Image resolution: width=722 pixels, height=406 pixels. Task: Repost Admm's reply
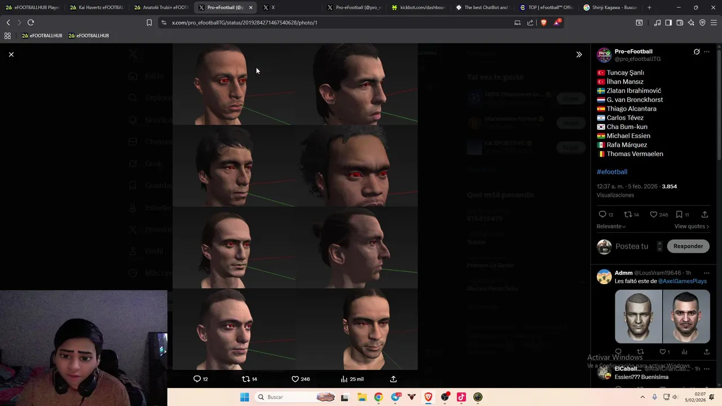(x=640, y=352)
